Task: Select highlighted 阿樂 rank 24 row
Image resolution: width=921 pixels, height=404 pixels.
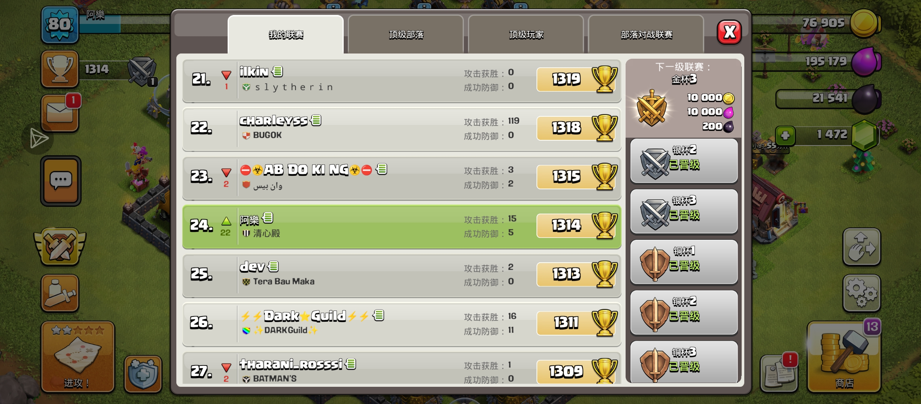Action: (x=402, y=227)
